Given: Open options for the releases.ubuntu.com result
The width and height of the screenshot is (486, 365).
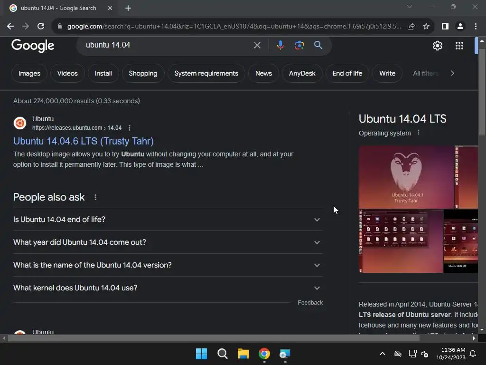Looking at the screenshot, I should click(x=130, y=128).
